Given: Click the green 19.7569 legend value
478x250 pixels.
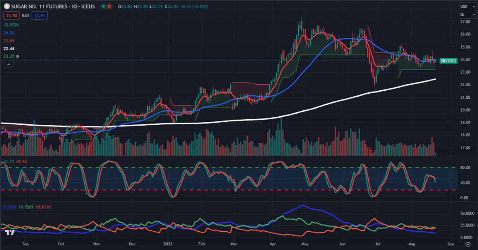Looking at the screenshot, I should [26, 207].
